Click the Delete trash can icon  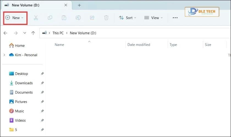[106, 18]
